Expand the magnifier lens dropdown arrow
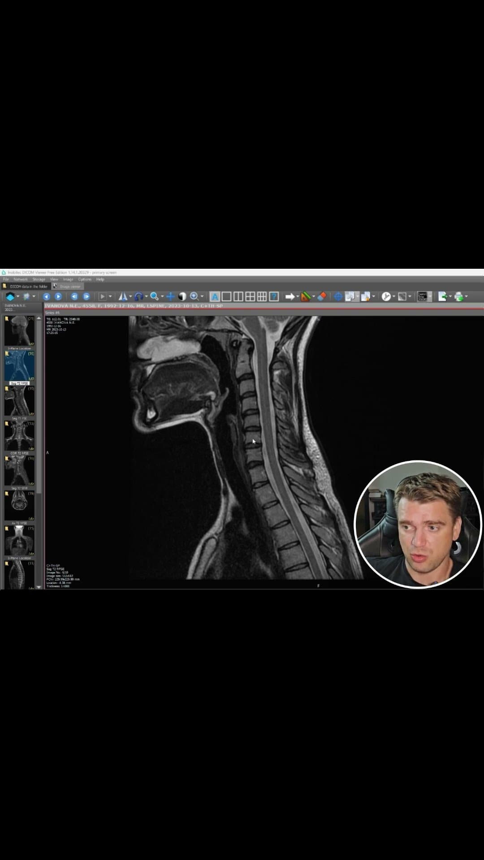The width and height of the screenshot is (484, 860). (202, 297)
